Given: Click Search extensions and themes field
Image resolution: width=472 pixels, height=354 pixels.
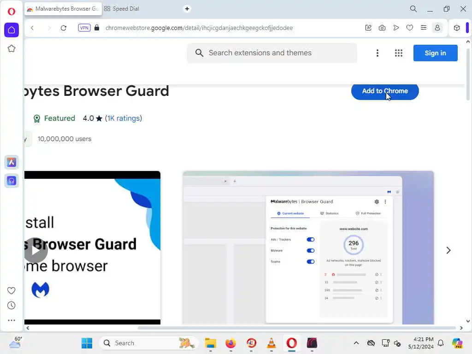Looking at the screenshot, I should tap(272, 53).
